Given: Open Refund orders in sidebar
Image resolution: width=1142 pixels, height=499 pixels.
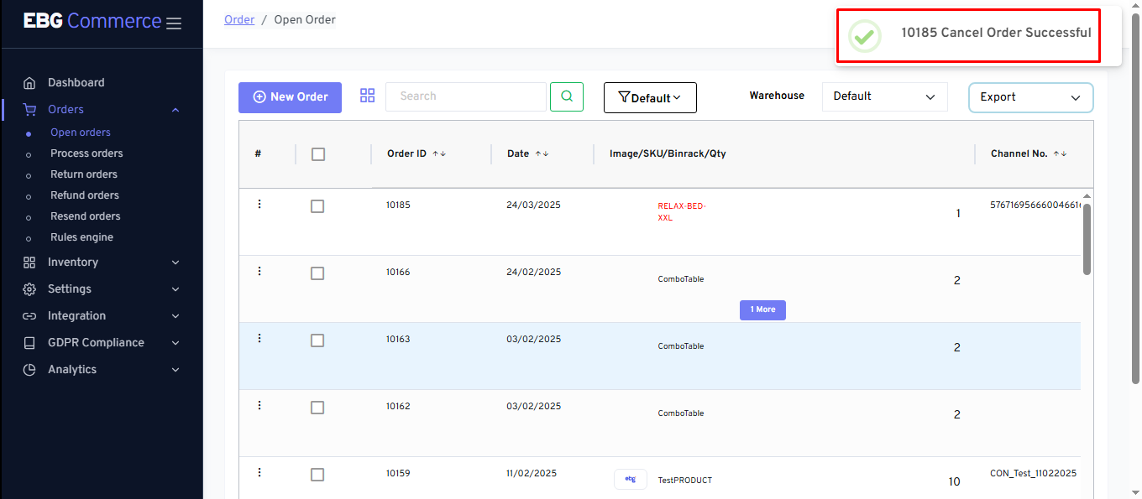Looking at the screenshot, I should [85, 195].
